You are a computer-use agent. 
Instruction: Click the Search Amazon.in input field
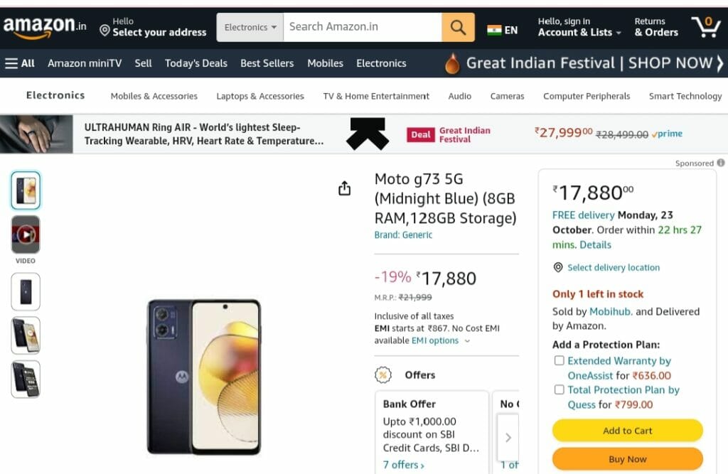pos(362,27)
